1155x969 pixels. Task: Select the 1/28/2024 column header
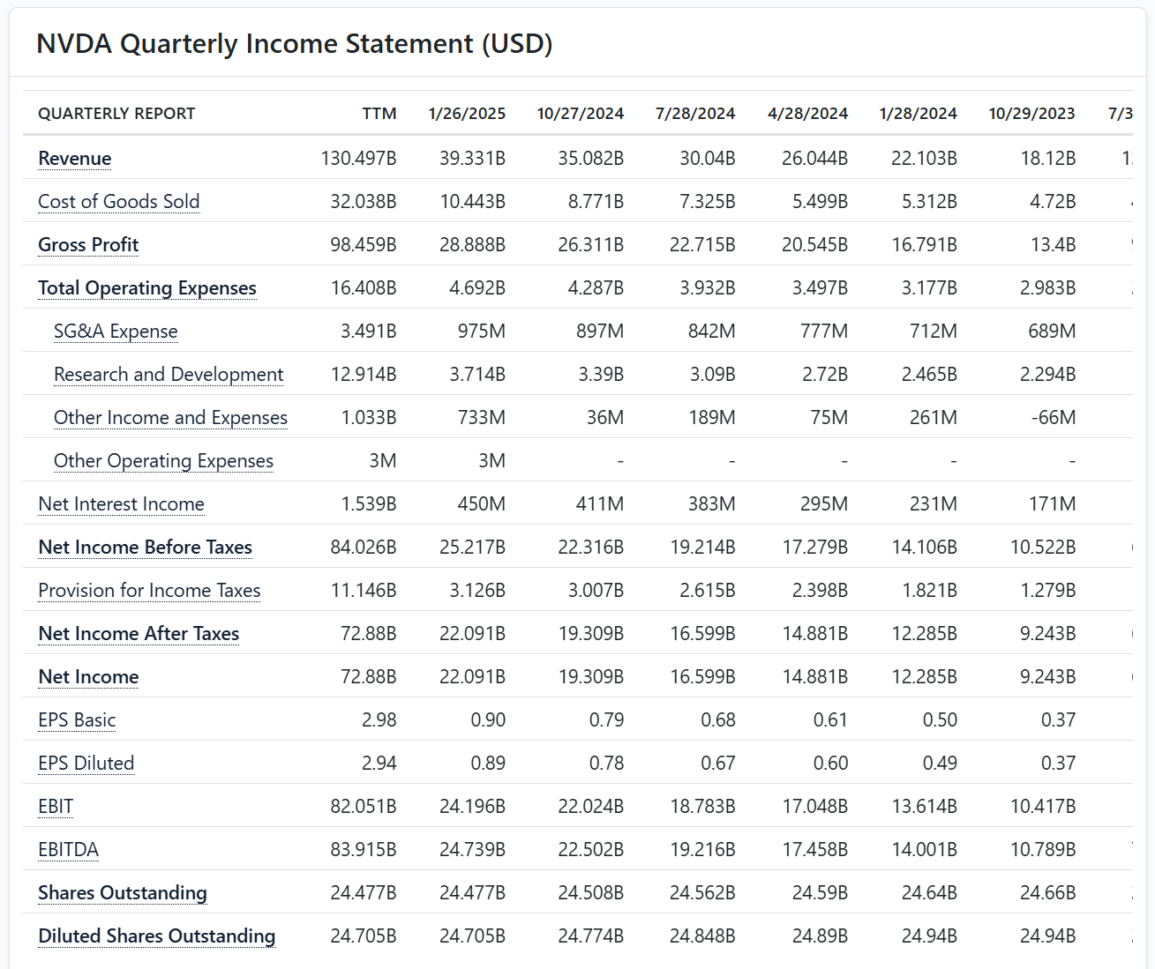click(918, 114)
